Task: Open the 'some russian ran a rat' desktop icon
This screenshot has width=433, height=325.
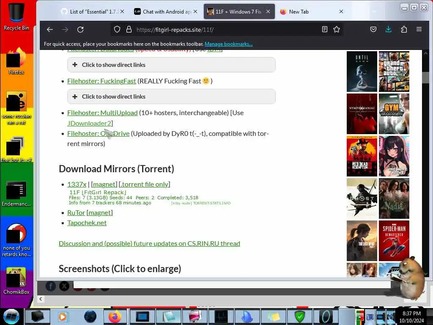Action: (16, 108)
